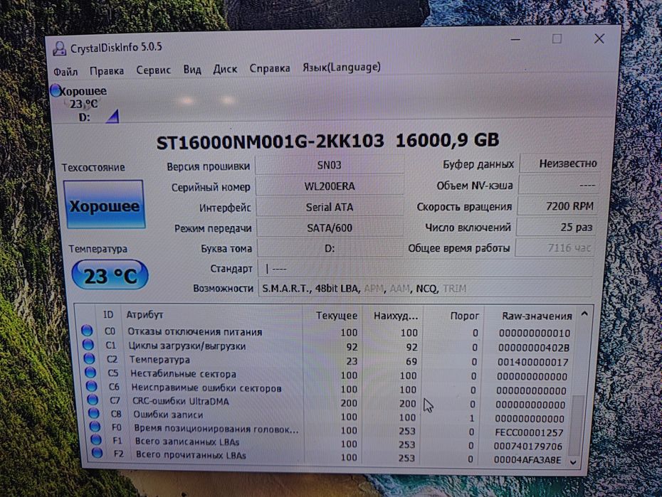Click the Порог column header
Image resolution: width=662 pixels, height=497 pixels.
(x=454, y=316)
